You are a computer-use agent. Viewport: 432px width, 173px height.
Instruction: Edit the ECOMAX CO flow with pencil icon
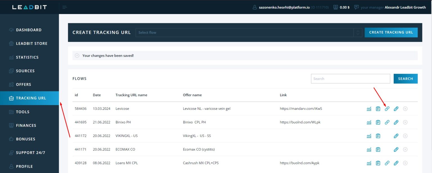396,149
